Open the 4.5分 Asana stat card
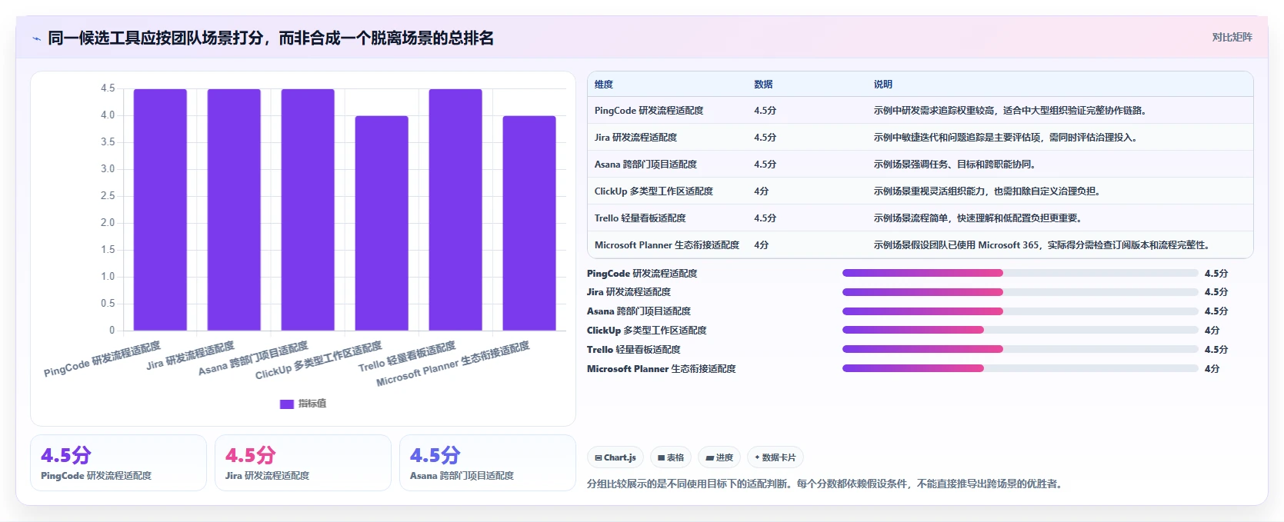 click(x=488, y=463)
